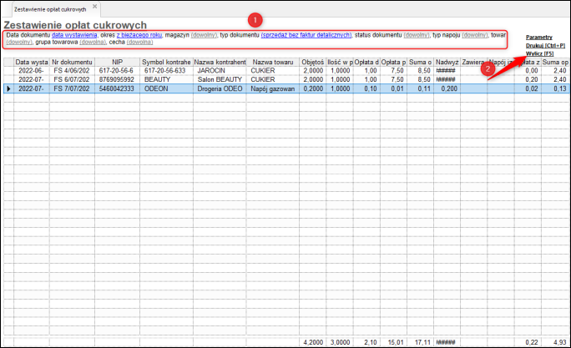Click the footer total '3,0000'

point(340,342)
